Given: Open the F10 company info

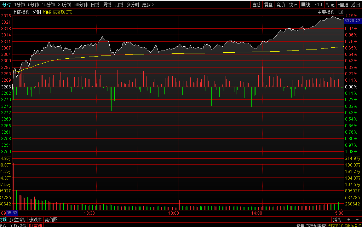Looking at the screenshot, I should (318, 5).
